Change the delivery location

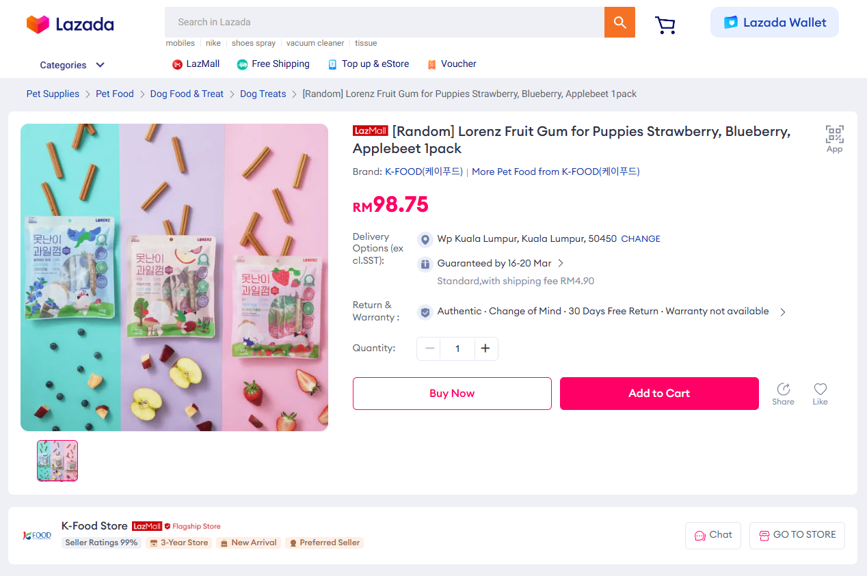coord(641,239)
